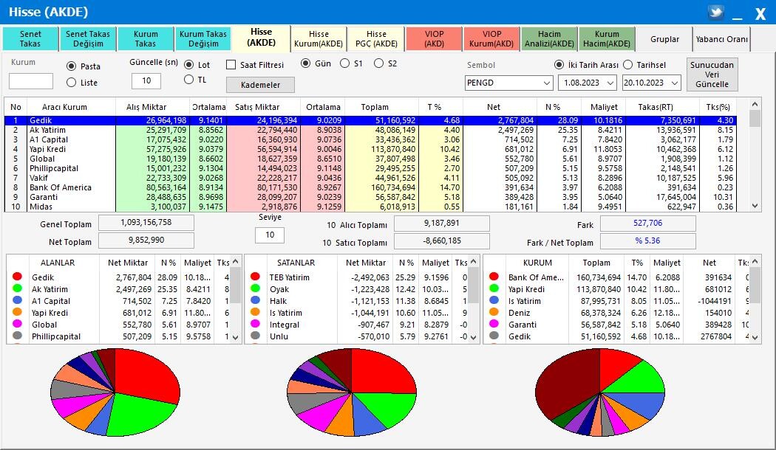Enable the Saat Filtresi checkbox
Viewport: 776px width, 450px height.
[x=231, y=65]
